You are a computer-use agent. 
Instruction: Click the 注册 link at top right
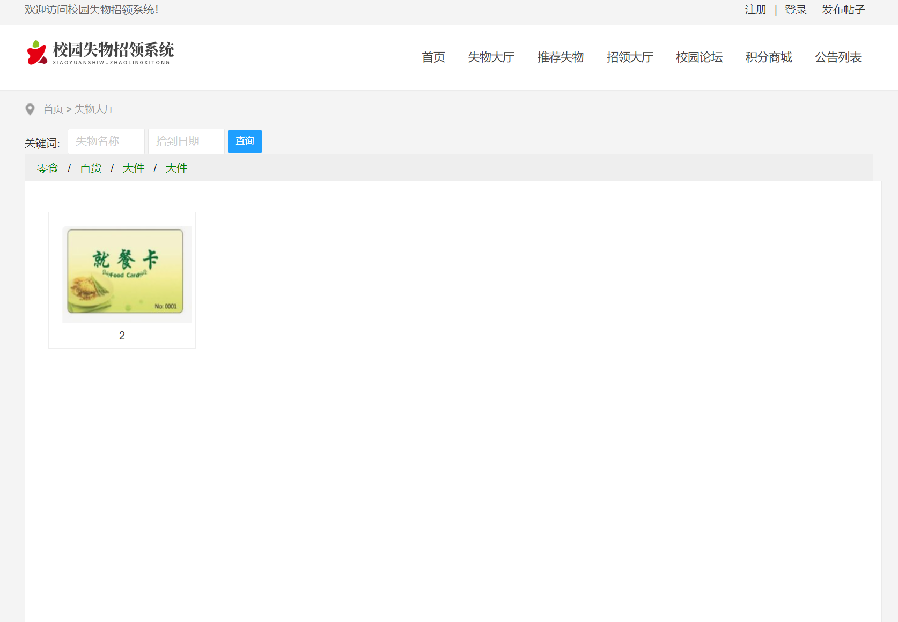(x=755, y=10)
